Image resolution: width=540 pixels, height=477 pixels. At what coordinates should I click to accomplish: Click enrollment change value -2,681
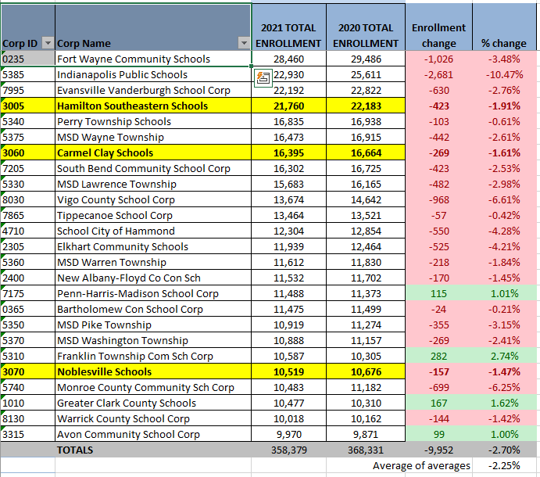(x=438, y=74)
